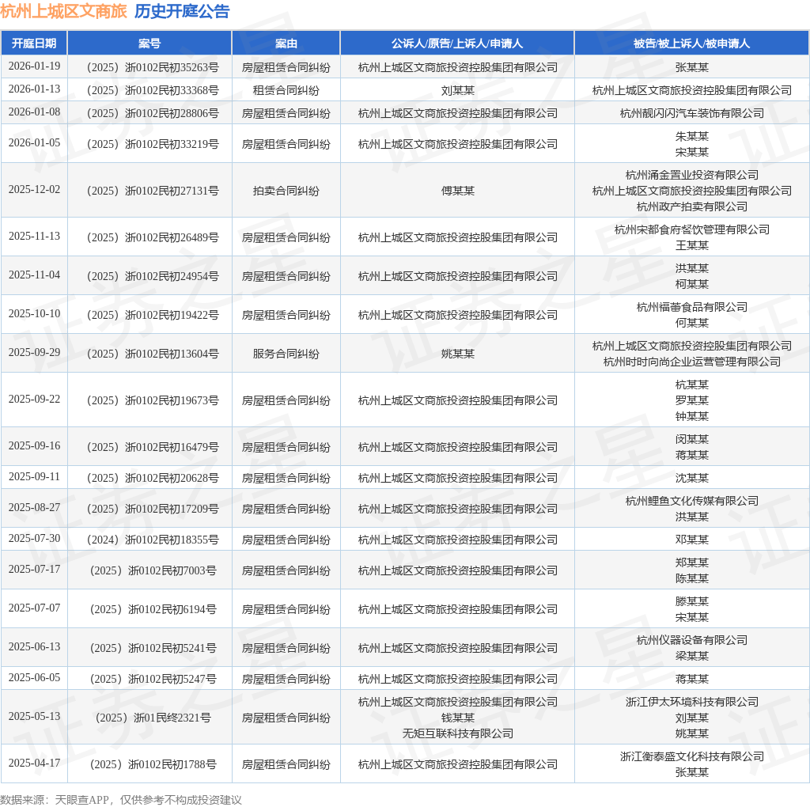Click case number 浙0102民初6194号
Viewport: 810px width, 807px height.
153,610
